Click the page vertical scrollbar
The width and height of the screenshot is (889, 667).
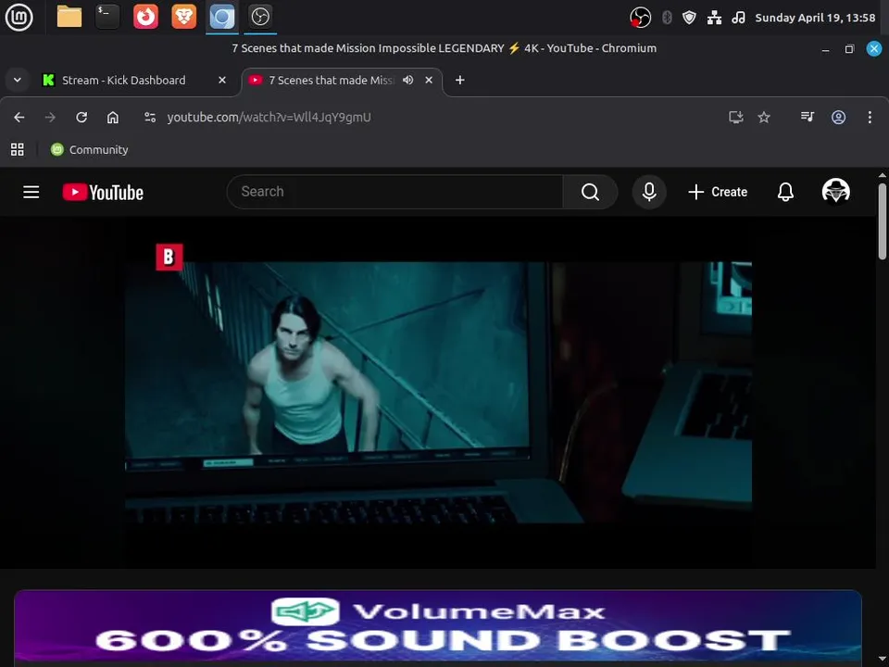(883, 221)
